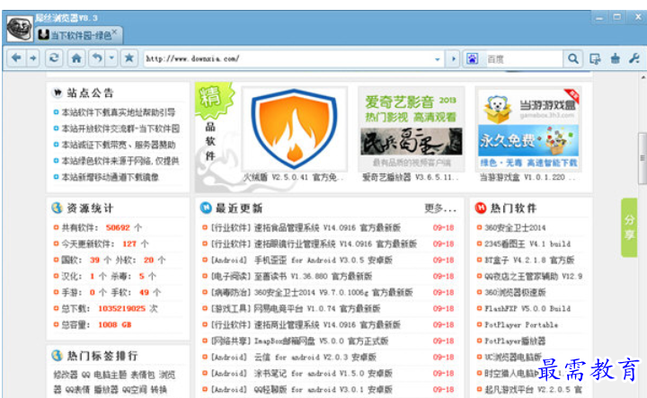The width and height of the screenshot is (647, 398).
Task: Click BT盒子 V4.2.1.8 官方版 link
Action: pyautogui.click(x=529, y=261)
